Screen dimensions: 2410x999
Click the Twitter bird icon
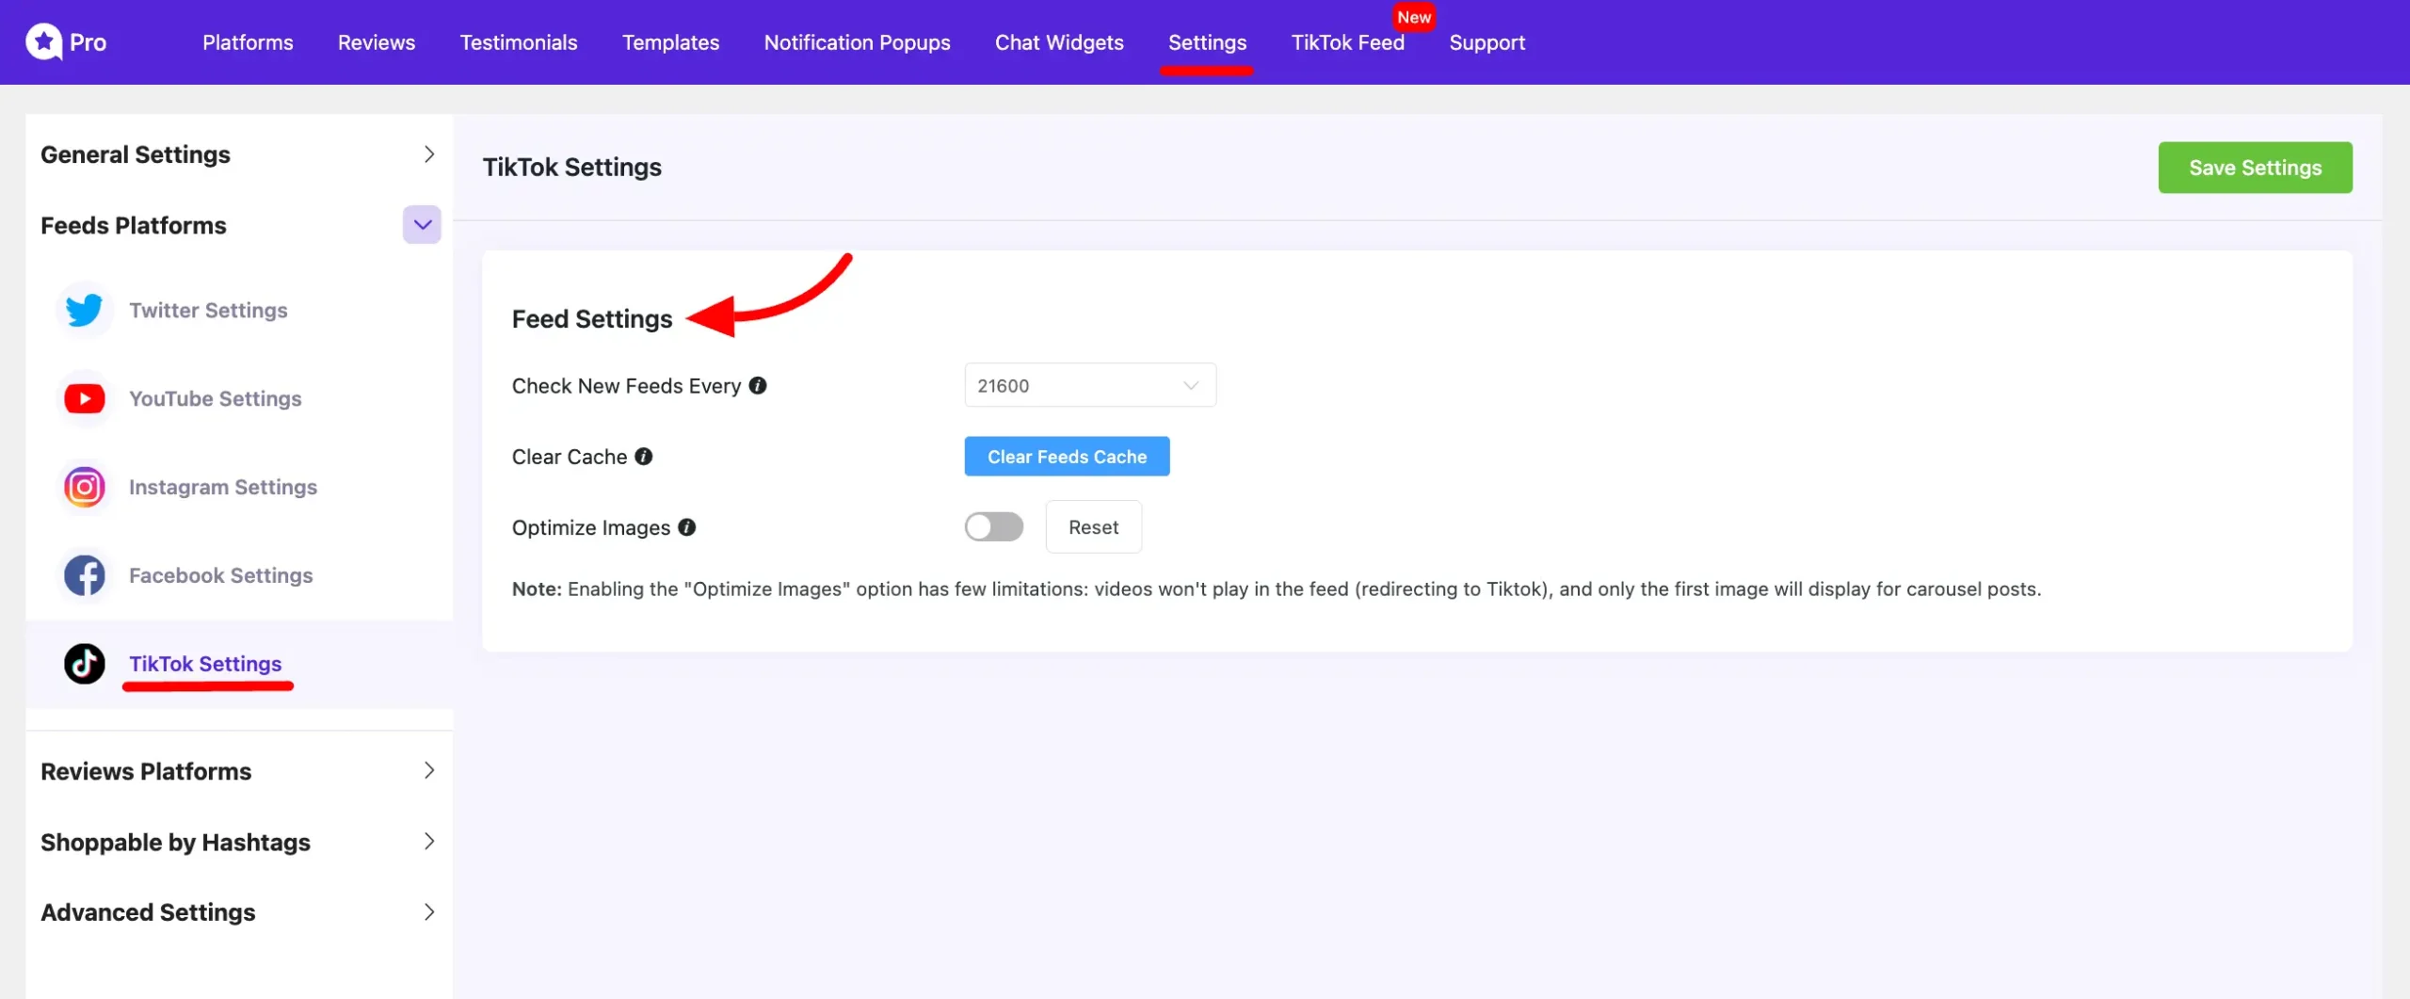click(85, 310)
